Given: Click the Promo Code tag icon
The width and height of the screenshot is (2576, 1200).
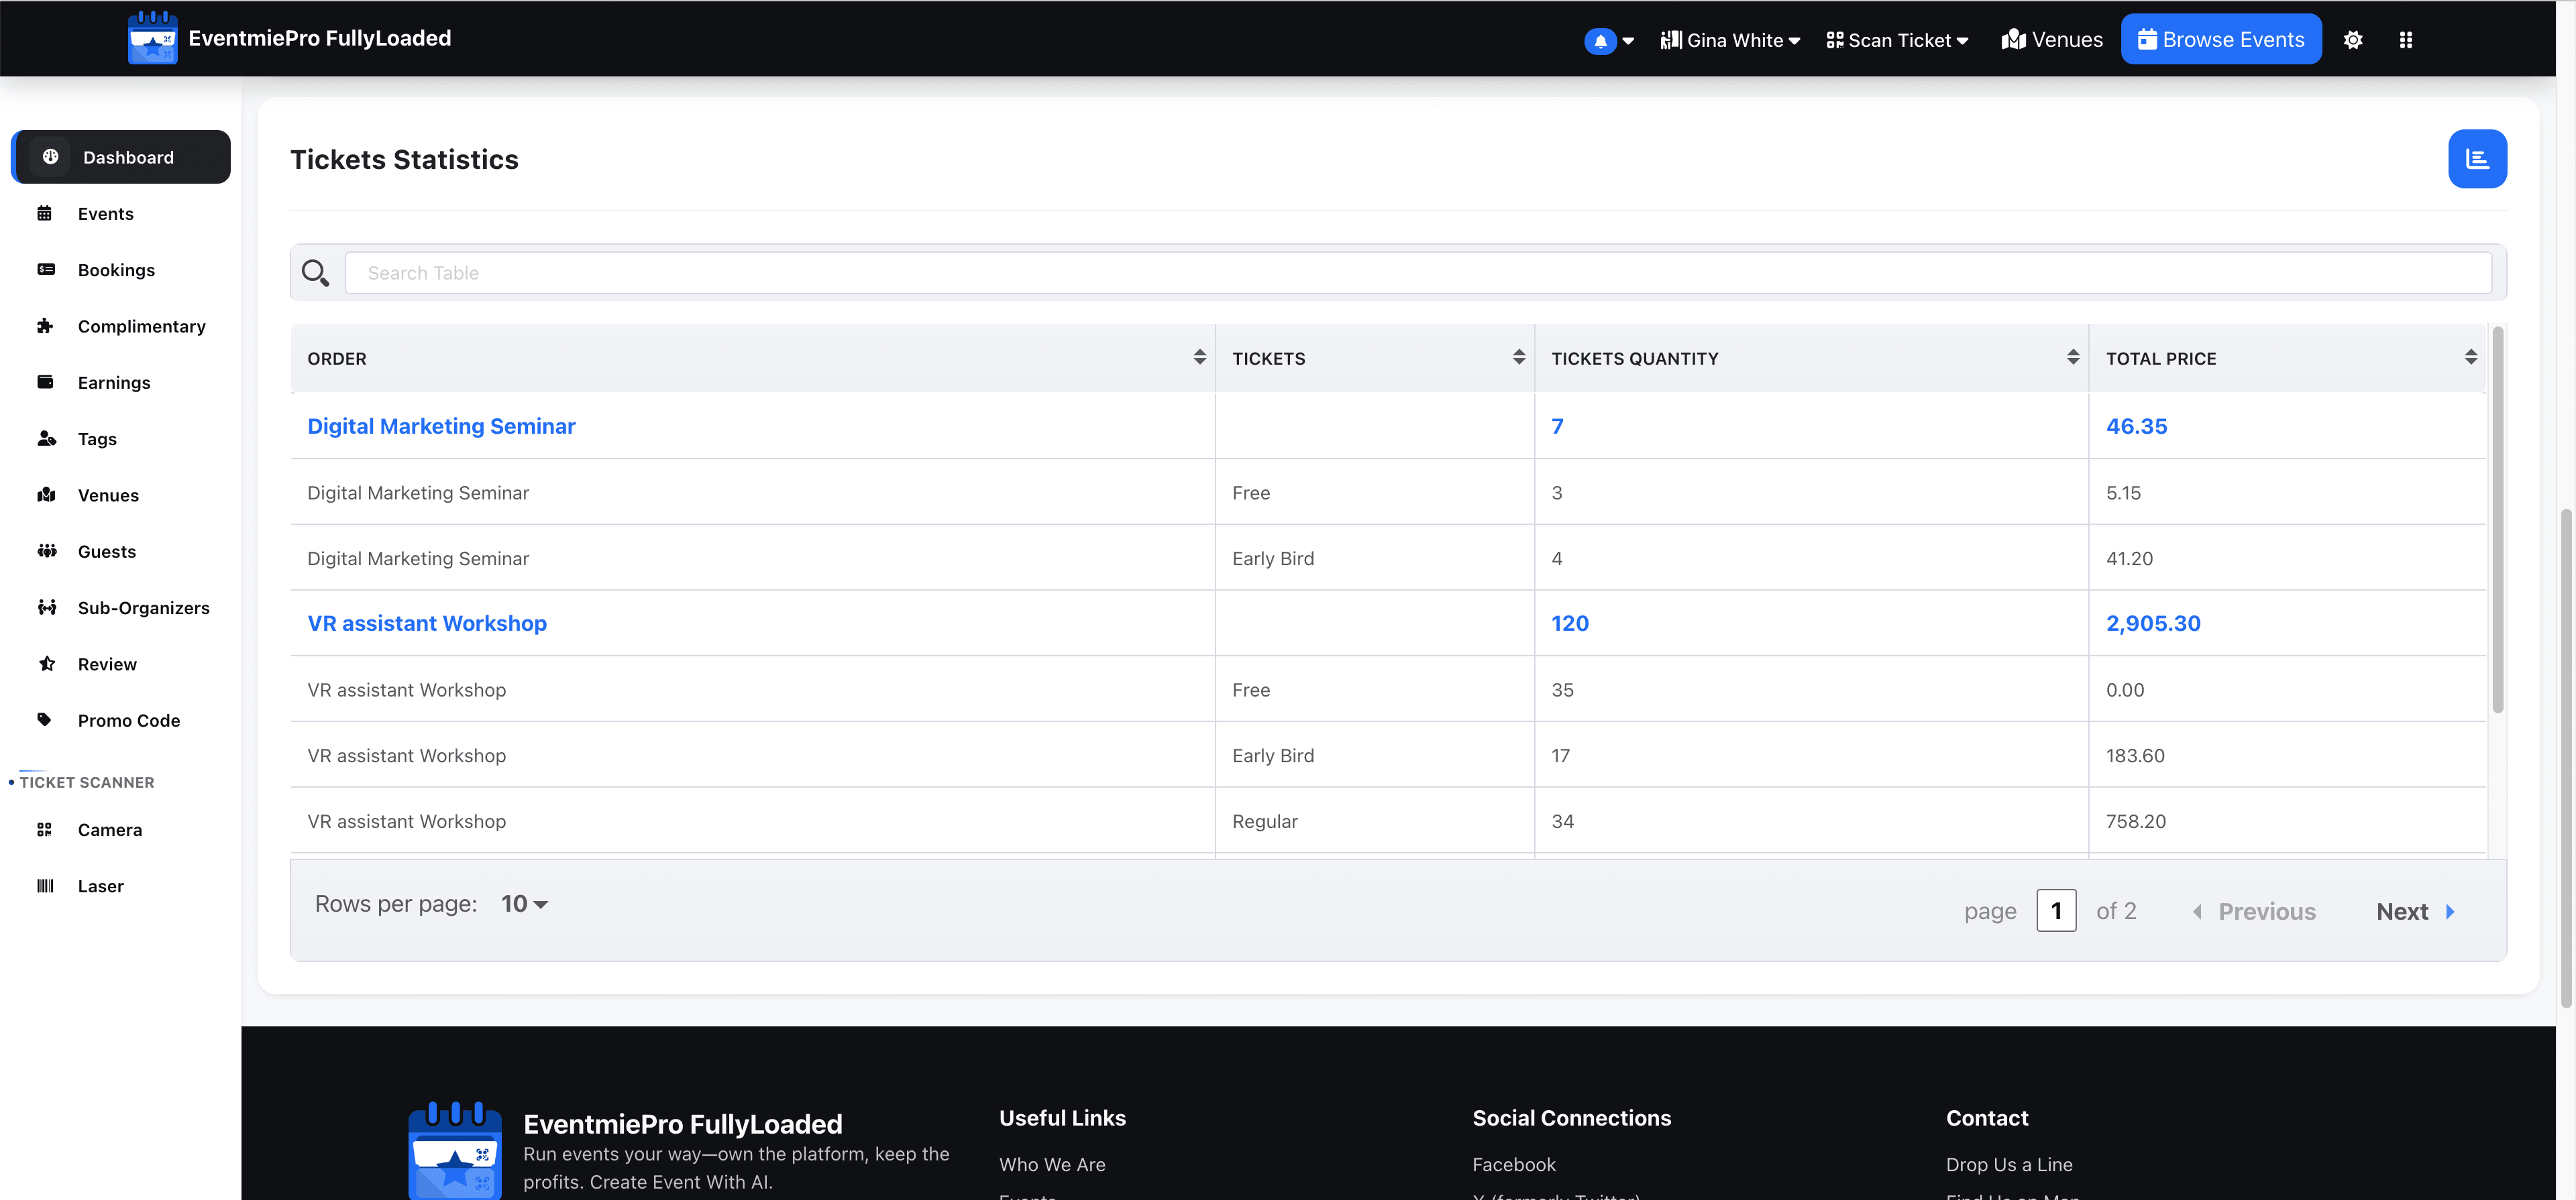Looking at the screenshot, I should pyautogui.click(x=45, y=719).
